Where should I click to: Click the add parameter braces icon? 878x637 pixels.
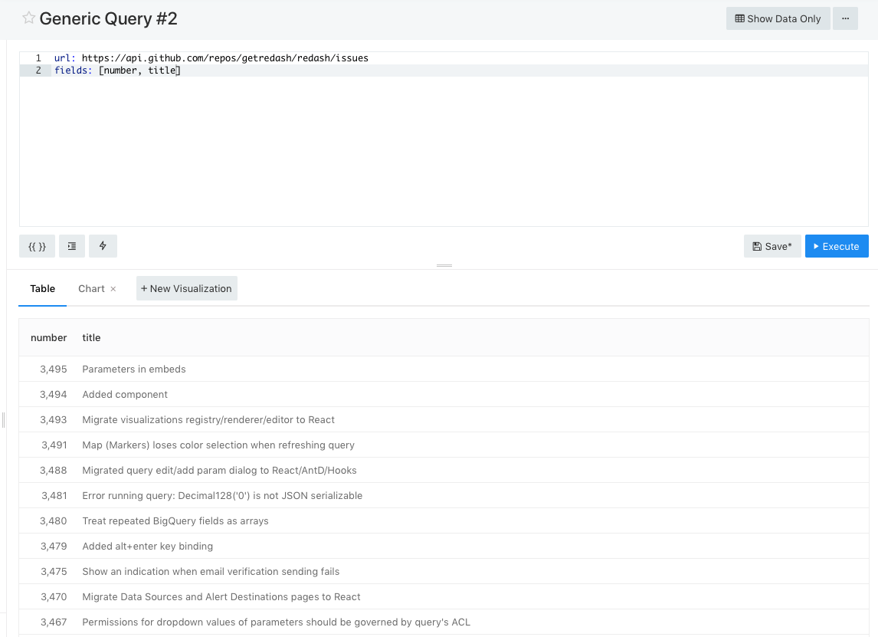37,246
